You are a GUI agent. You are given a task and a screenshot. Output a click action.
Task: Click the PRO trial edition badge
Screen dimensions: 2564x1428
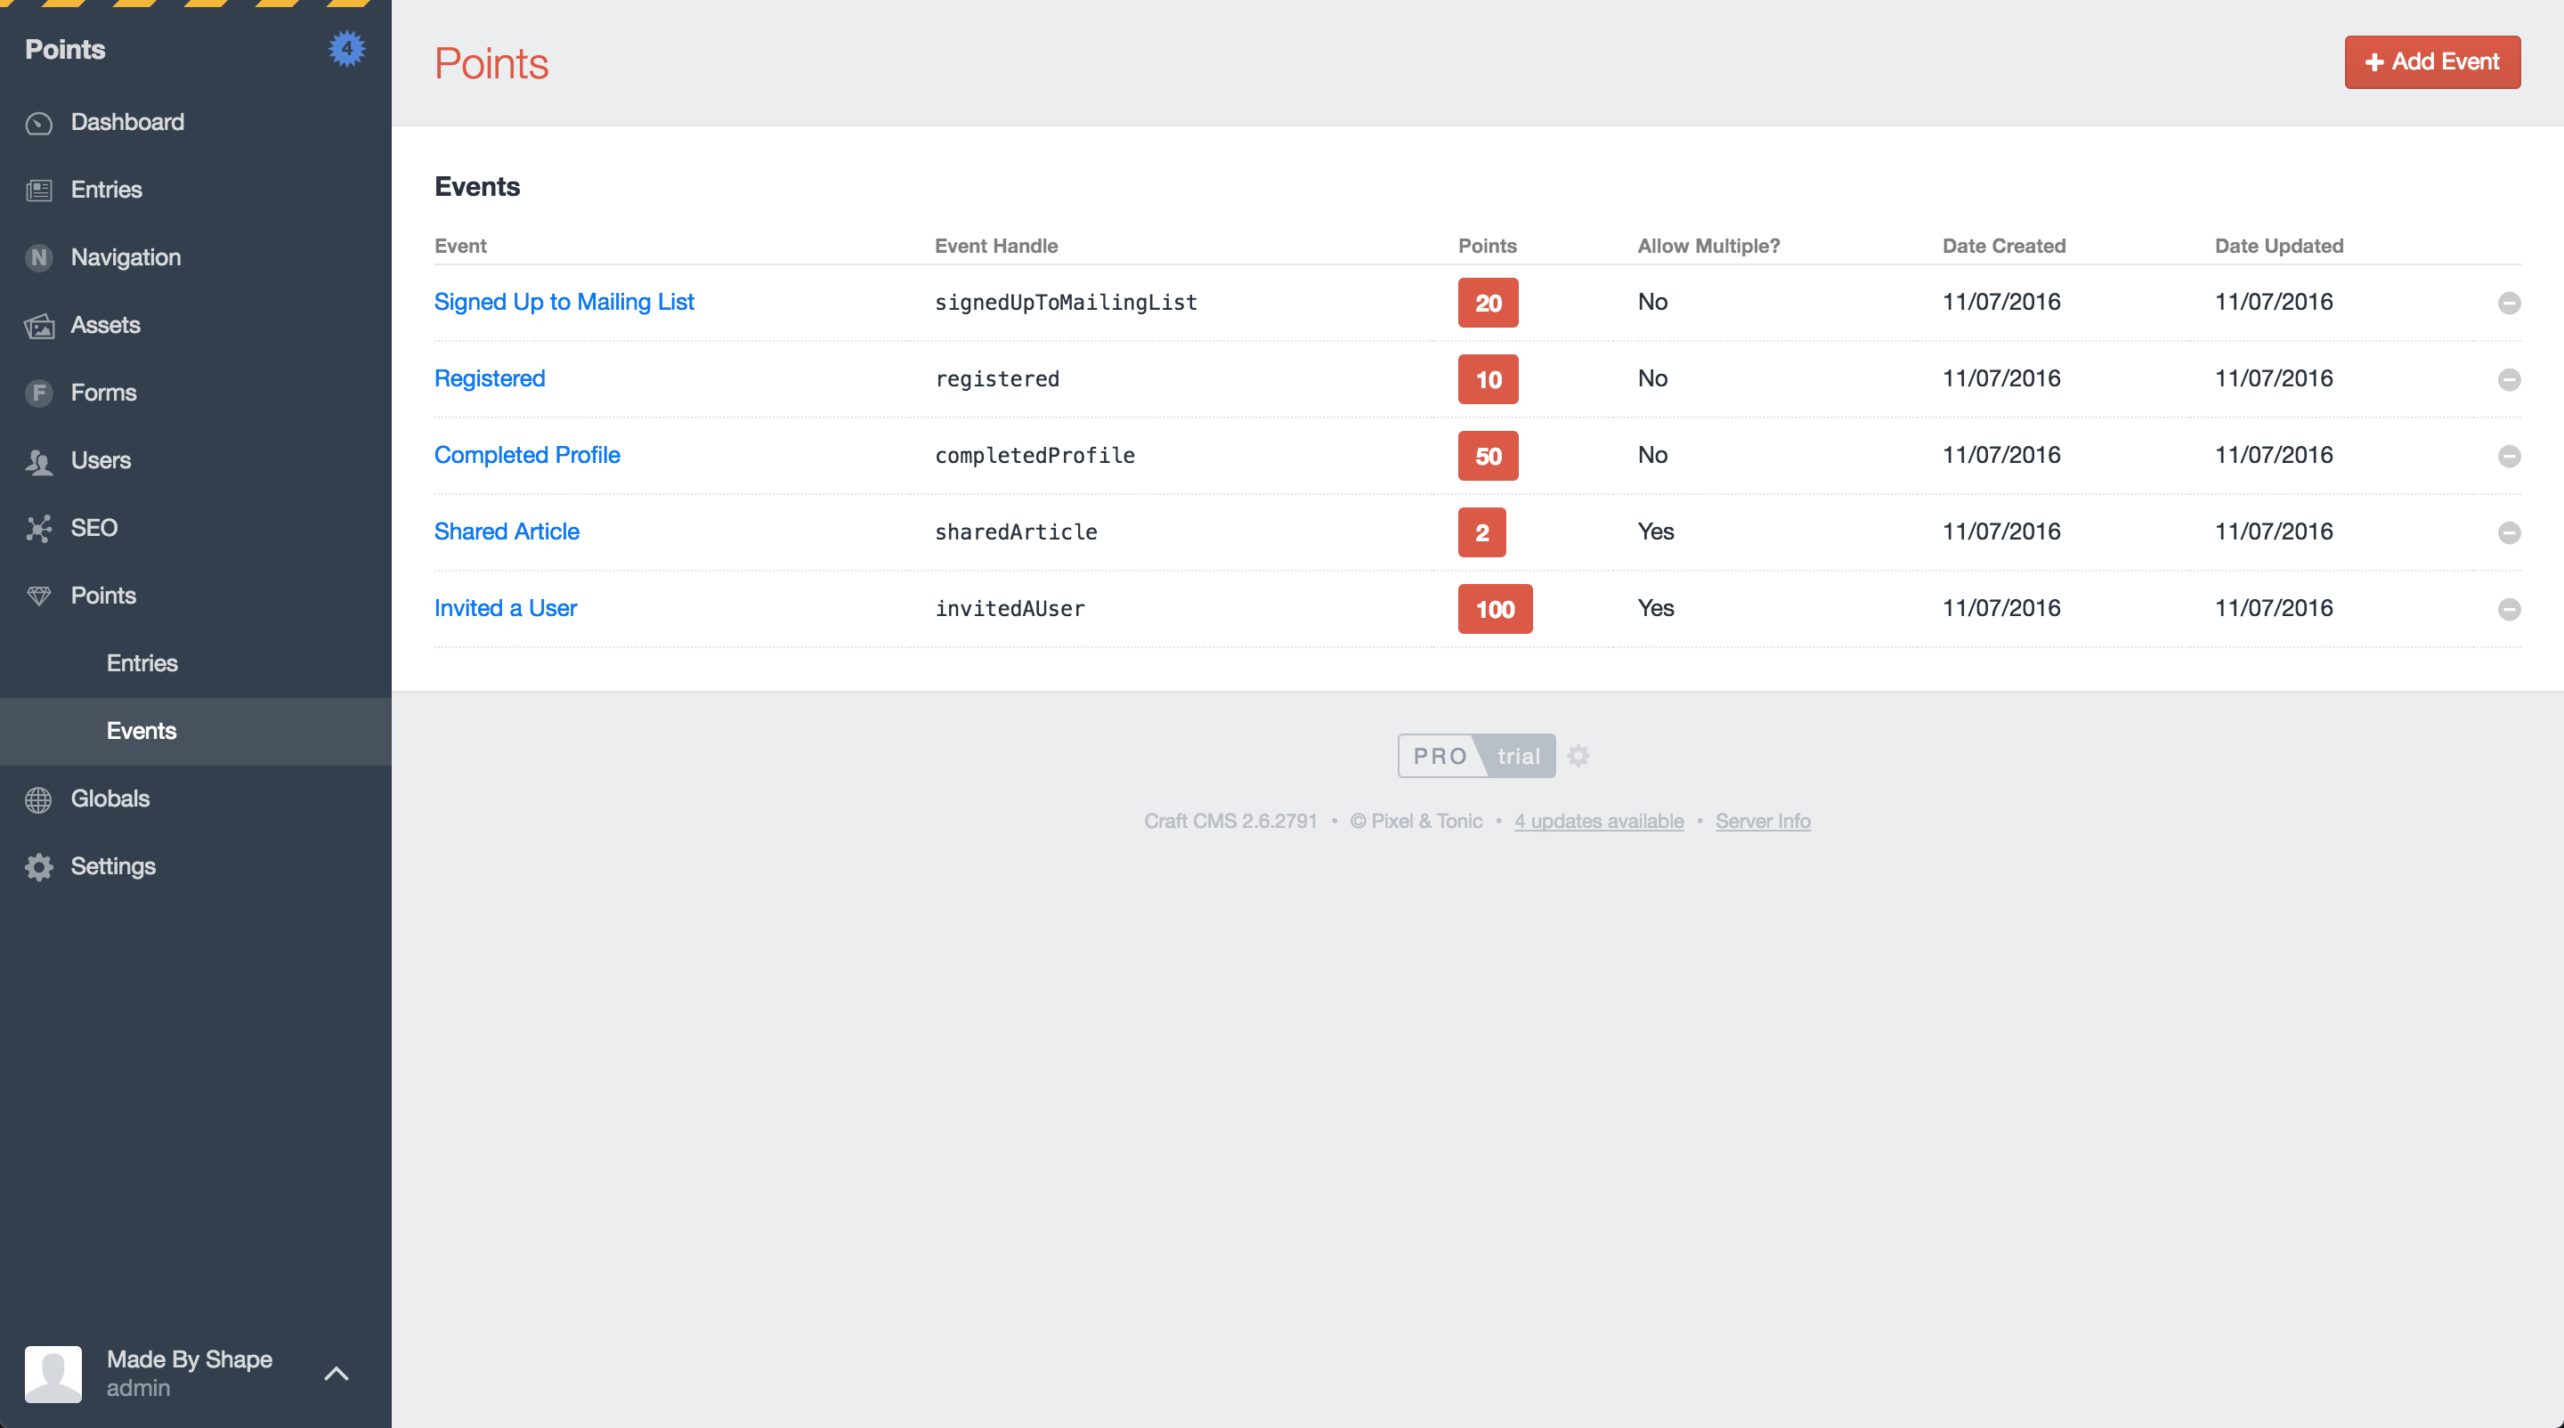click(x=1476, y=757)
